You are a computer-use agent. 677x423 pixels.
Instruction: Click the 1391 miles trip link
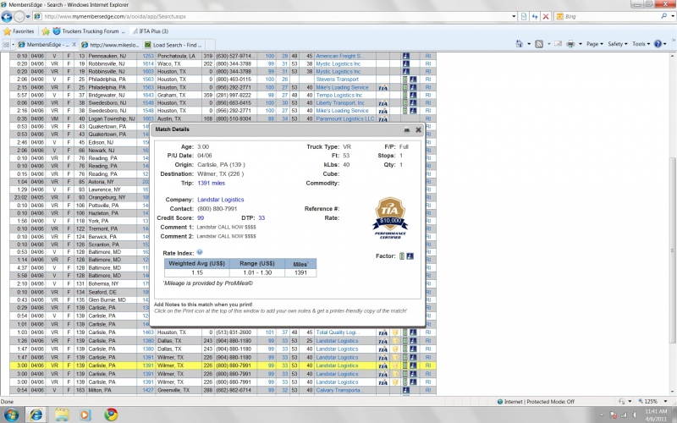click(211, 183)
